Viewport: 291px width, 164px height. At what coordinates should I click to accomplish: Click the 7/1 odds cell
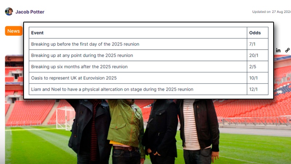pos(258,44)
